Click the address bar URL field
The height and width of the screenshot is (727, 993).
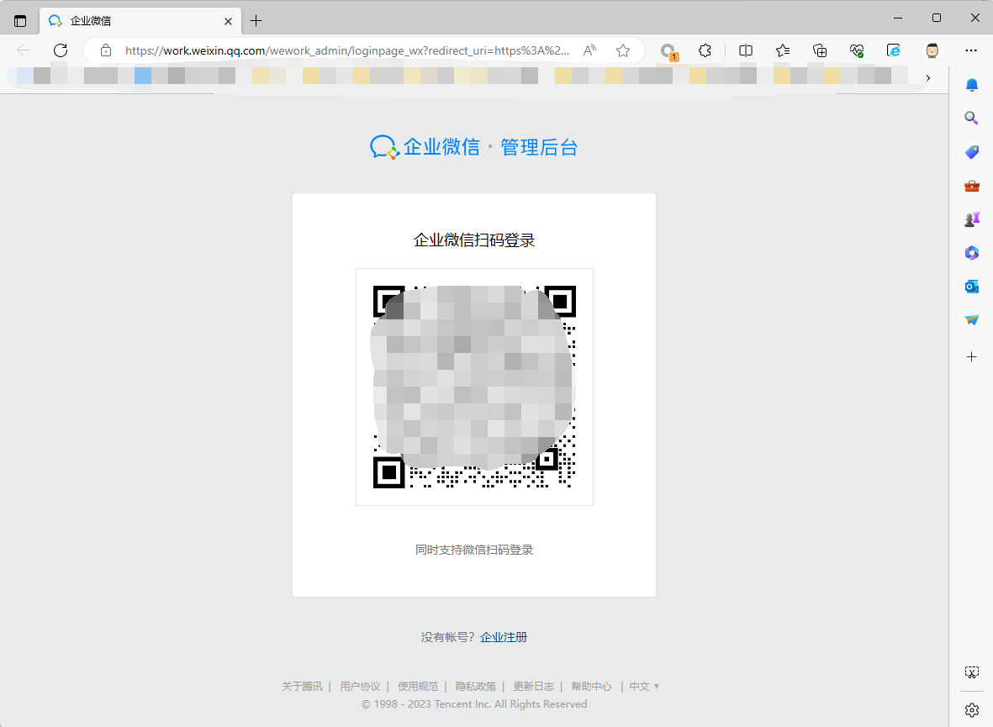[x=347, y=50]
